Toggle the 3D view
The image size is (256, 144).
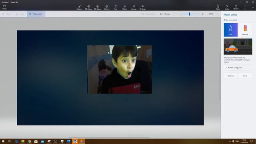point(165,14)
